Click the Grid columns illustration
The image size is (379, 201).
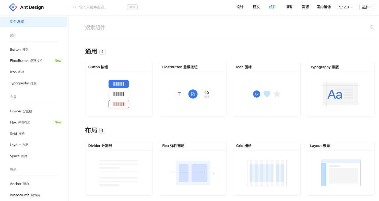(267, 173)
